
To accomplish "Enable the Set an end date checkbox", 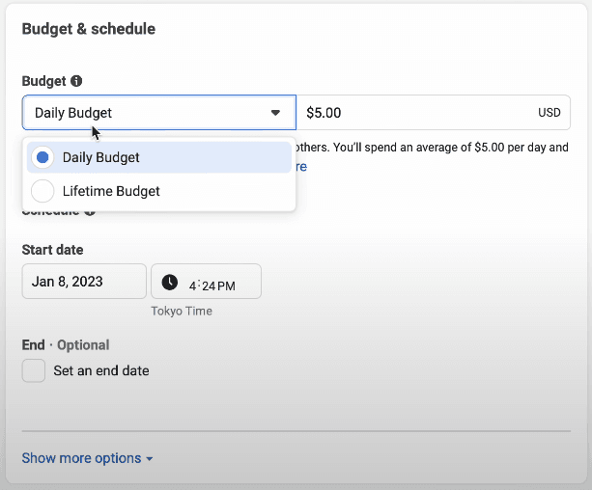I will 34,370.
